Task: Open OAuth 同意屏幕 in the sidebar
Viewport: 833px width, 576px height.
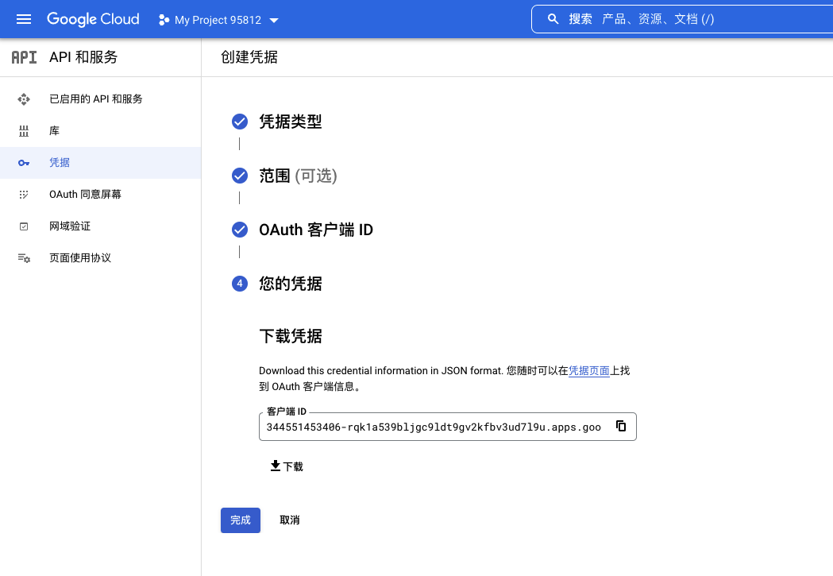Action: (100, 195)
